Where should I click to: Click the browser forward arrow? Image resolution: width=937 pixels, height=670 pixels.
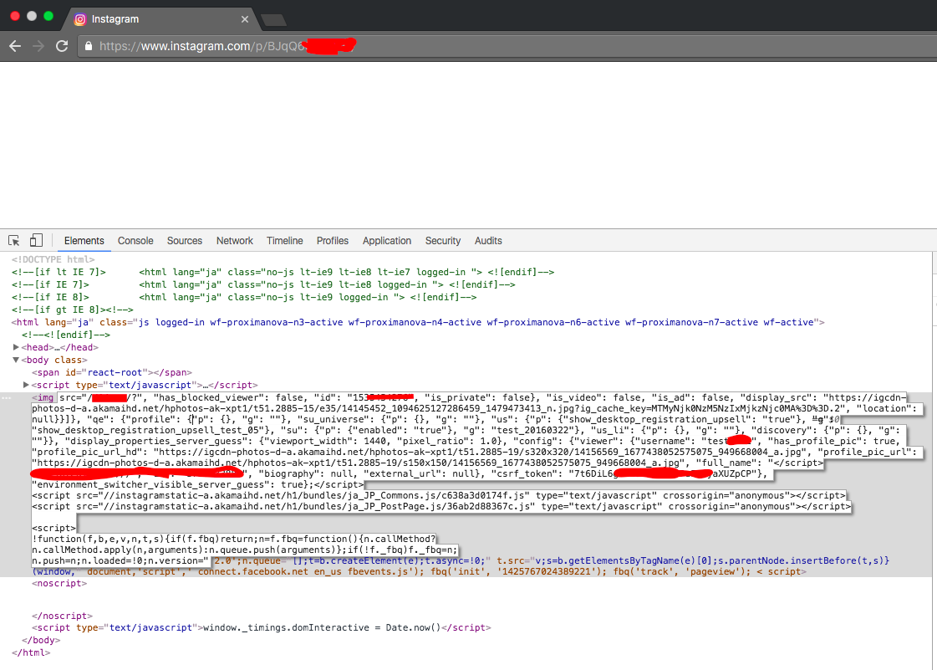click(38, 46)
